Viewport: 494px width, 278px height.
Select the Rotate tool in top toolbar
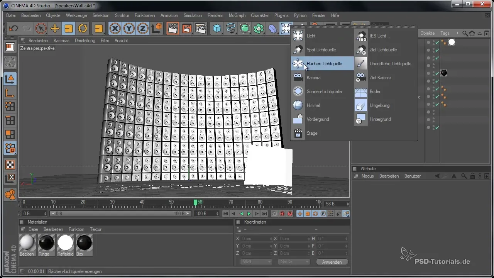pyautogui.click(x=83, y=29)
